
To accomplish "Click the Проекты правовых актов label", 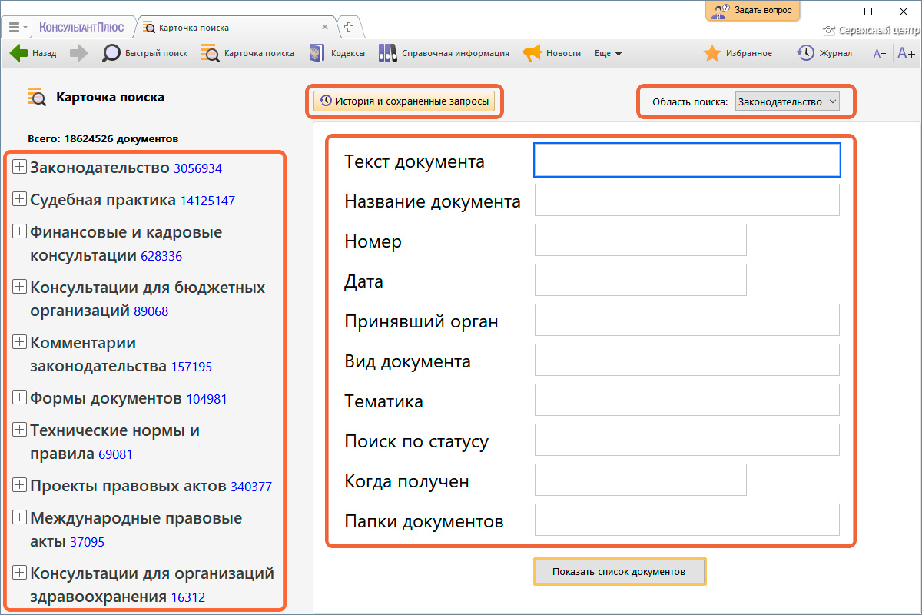I will click(128, 486).
